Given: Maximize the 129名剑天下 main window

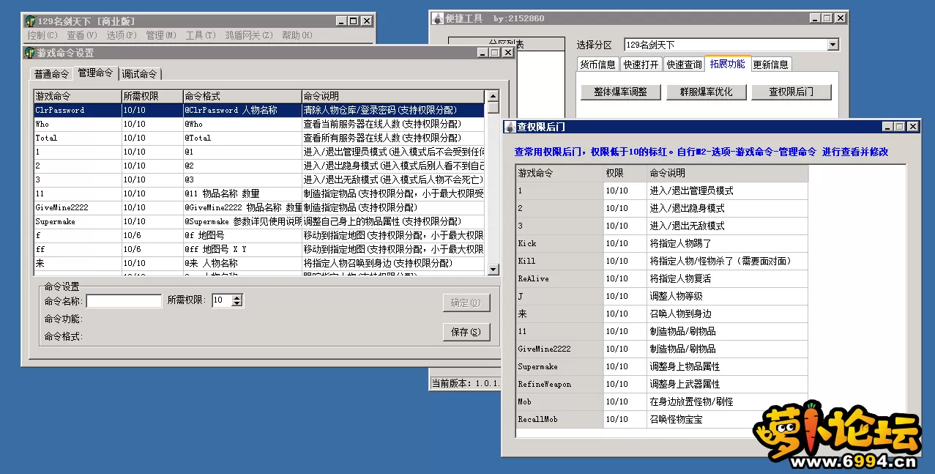Looking at the screenshot, I should (353, 21).
